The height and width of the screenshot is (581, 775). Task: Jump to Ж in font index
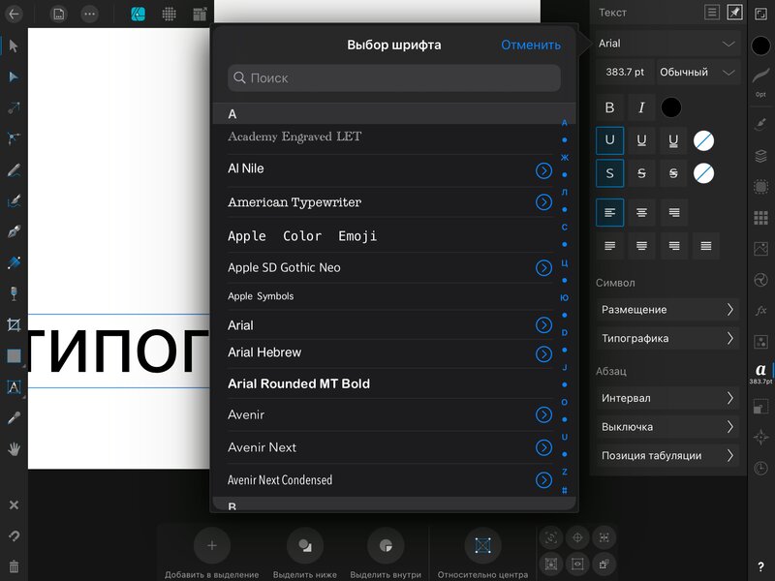coord(565,158)
